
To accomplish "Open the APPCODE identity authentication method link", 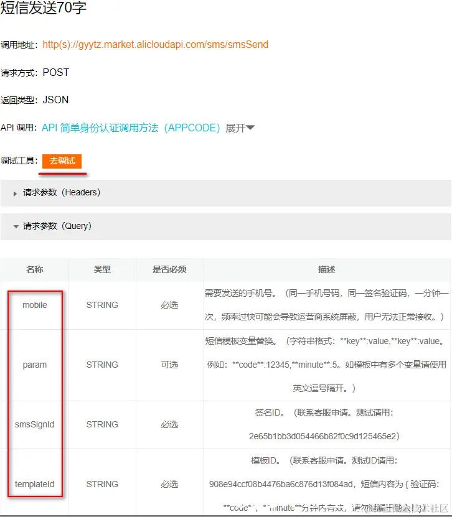I will 131,128.
